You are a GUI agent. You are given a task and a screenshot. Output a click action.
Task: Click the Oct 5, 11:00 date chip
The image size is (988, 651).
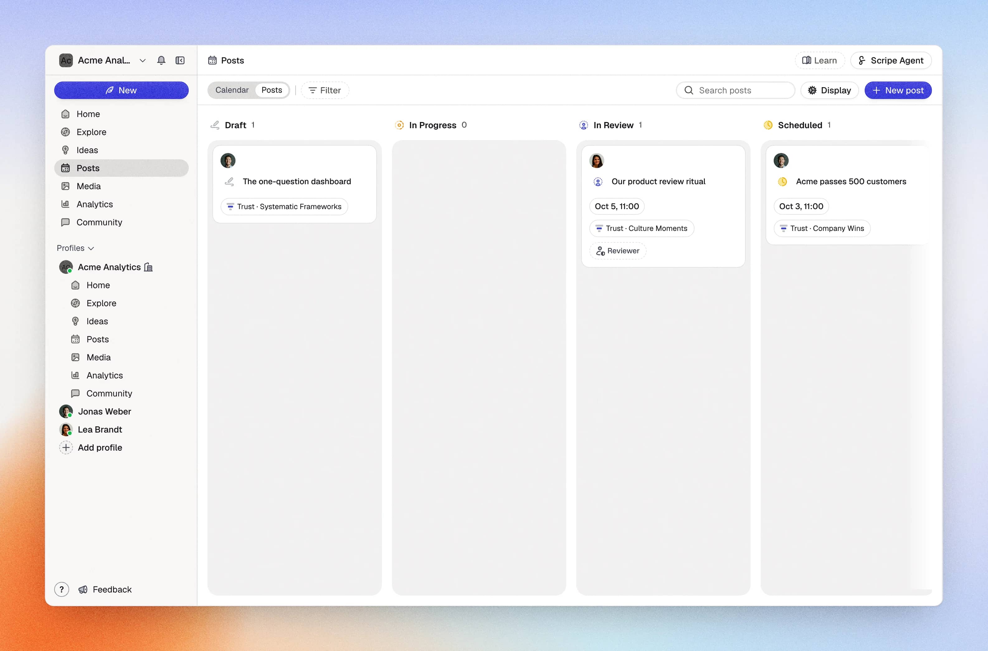click(616, 206)
